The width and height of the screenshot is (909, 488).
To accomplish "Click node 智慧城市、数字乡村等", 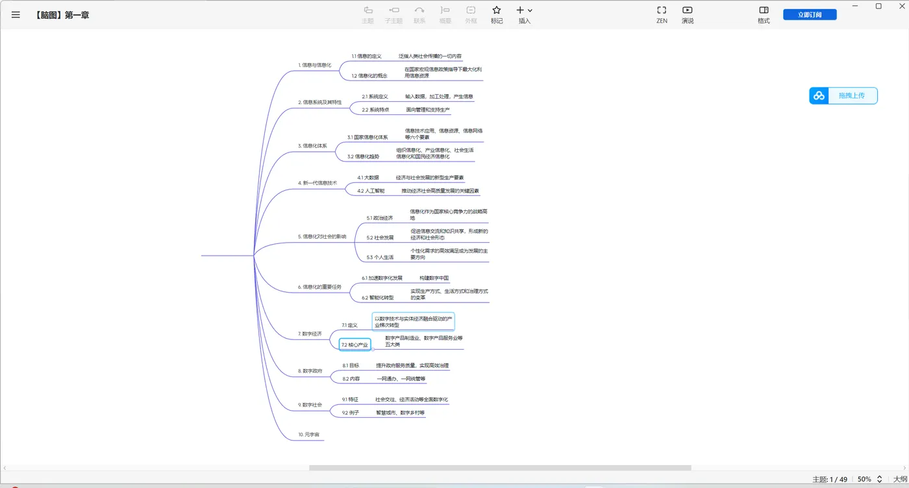I will click(x=400, y=413).
